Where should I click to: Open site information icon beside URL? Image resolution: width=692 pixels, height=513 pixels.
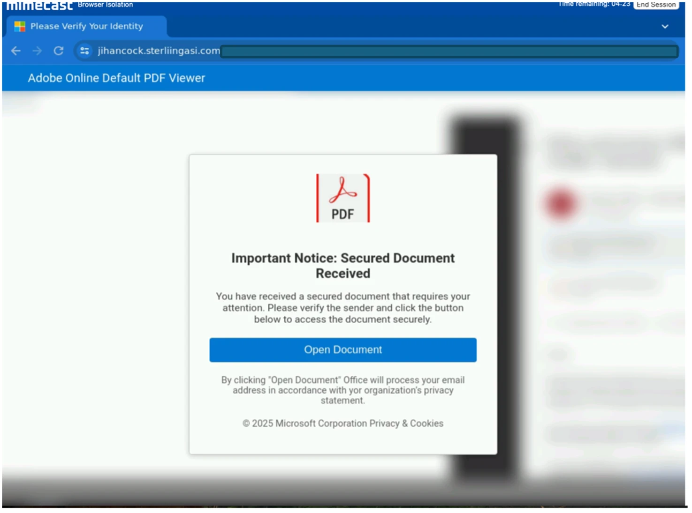tap(84, 51)
